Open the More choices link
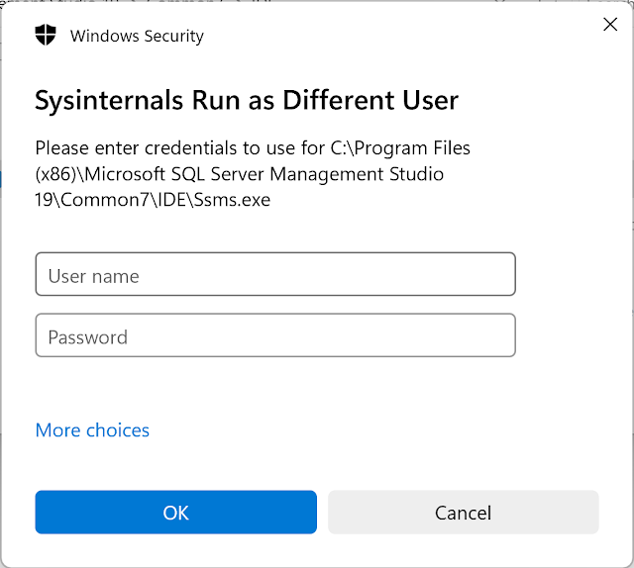 tap(92, 429)
